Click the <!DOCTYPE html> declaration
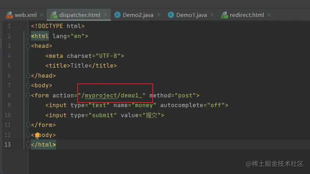This screenshot has width=310, height=174. [x=58, y=26]
